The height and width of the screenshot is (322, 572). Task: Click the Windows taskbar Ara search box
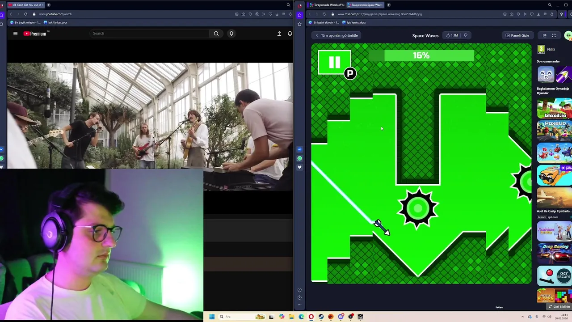(241, 317)
